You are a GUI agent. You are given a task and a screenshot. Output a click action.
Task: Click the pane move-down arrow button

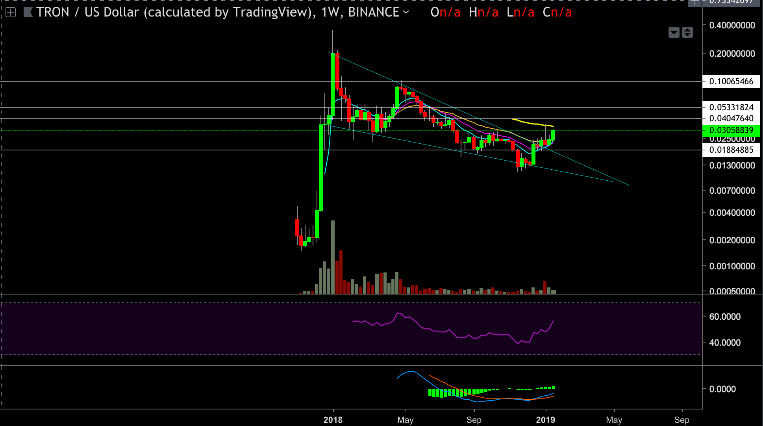674,32
